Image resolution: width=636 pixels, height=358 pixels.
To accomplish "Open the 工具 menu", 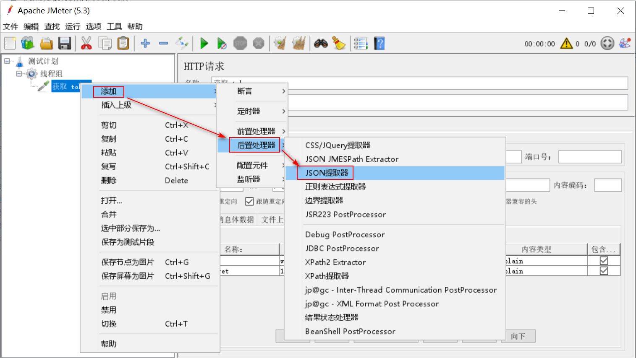I will tap(114, 26).
